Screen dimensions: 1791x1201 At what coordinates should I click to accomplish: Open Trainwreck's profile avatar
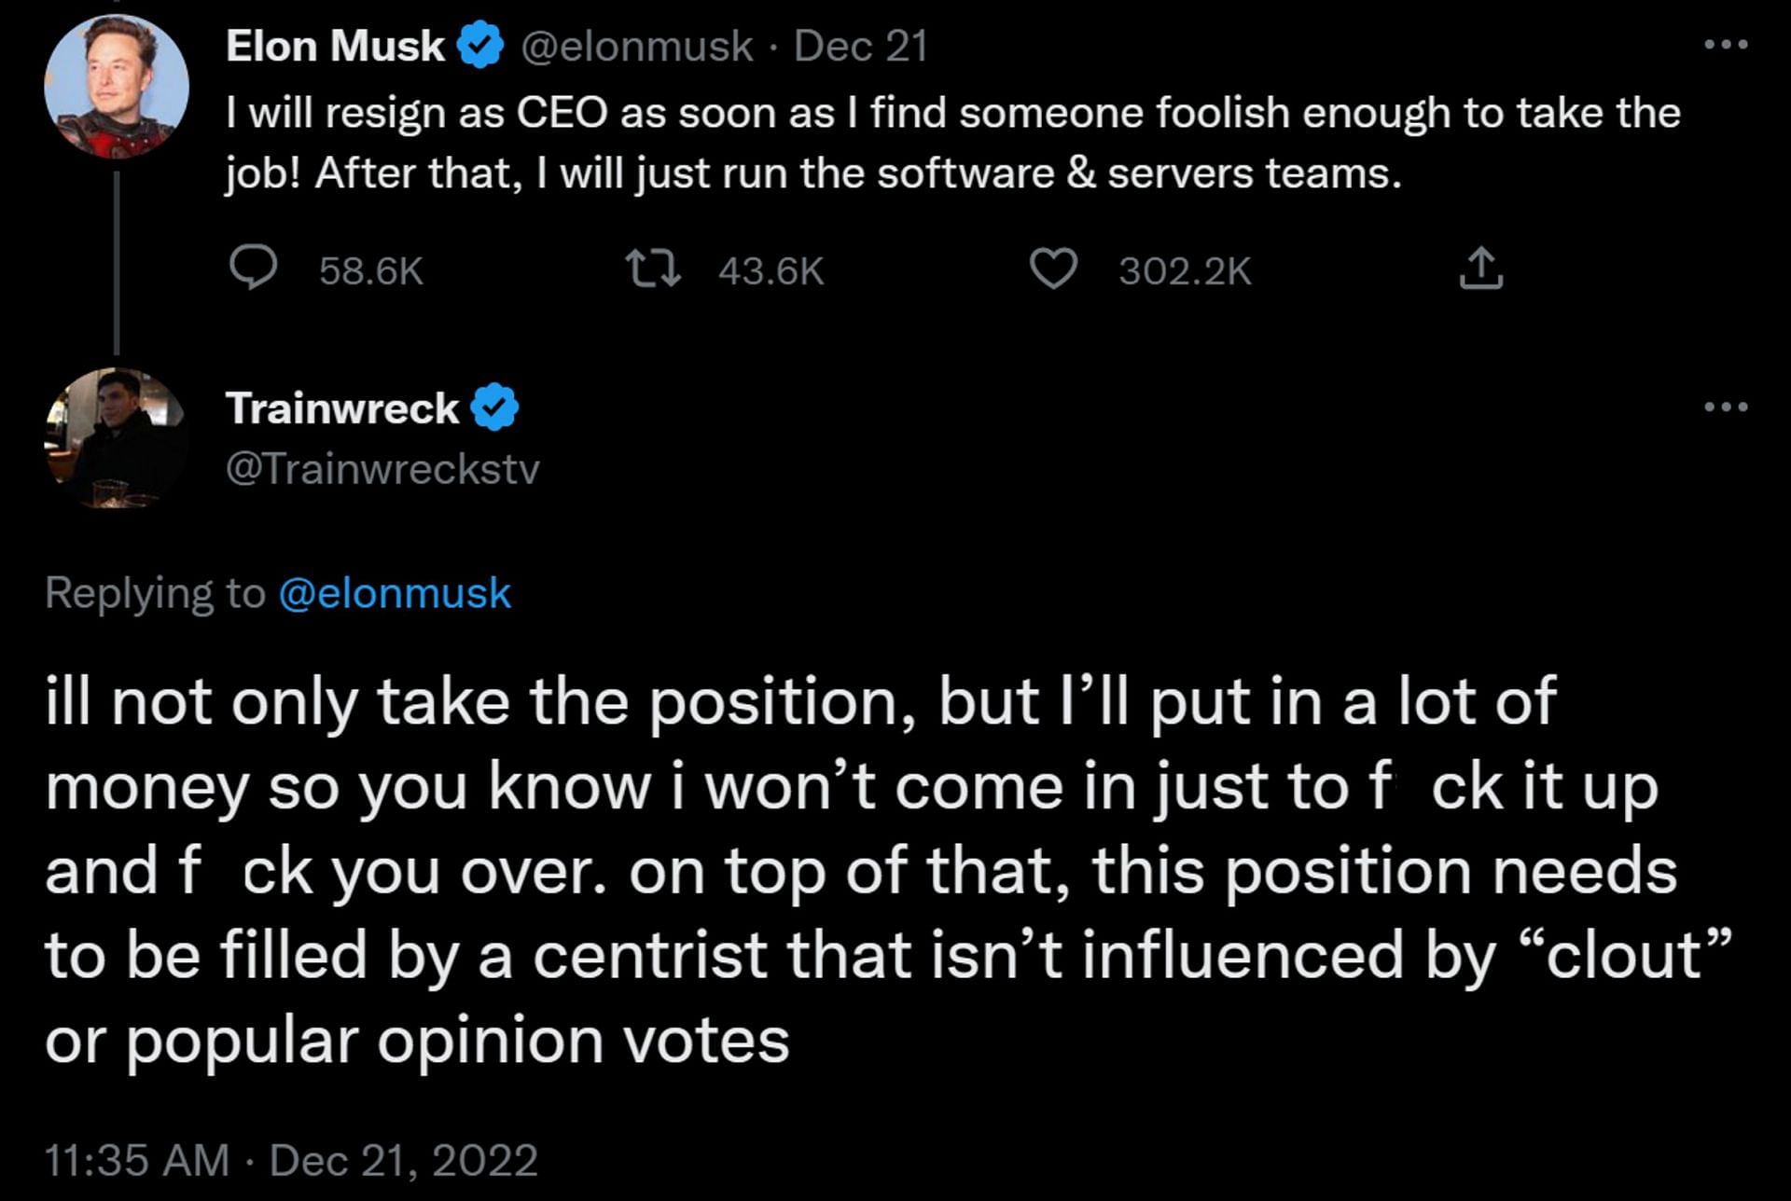[x=117, y=438]
